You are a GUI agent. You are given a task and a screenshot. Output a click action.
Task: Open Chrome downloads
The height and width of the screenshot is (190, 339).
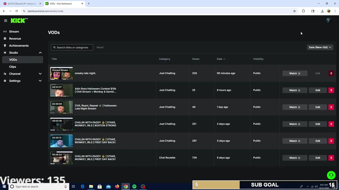(322, 11)
